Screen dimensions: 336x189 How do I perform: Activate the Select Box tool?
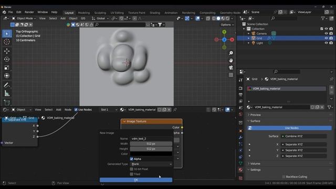[7, 34]
